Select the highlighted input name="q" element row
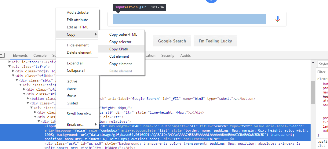This screenshot has width=328, height=149. point(155,133)
